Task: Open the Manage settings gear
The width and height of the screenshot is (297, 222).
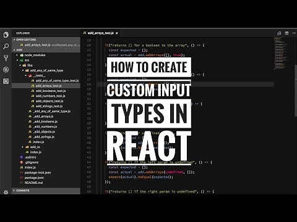Action: [6, 192]
